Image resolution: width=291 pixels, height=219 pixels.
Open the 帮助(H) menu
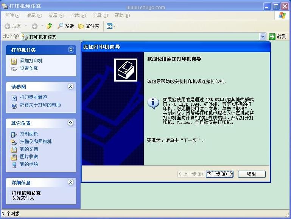[122, 15]
